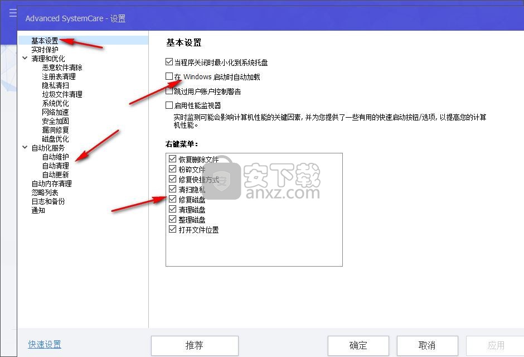Viewport: 524px width, 357px height.
Task: Uncheck 当程序关闭时最小化到系统托盘
Action: point(169,62)
